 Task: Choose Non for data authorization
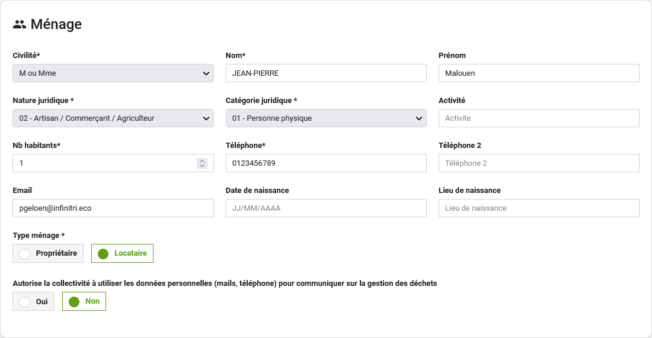pos(84,301)
